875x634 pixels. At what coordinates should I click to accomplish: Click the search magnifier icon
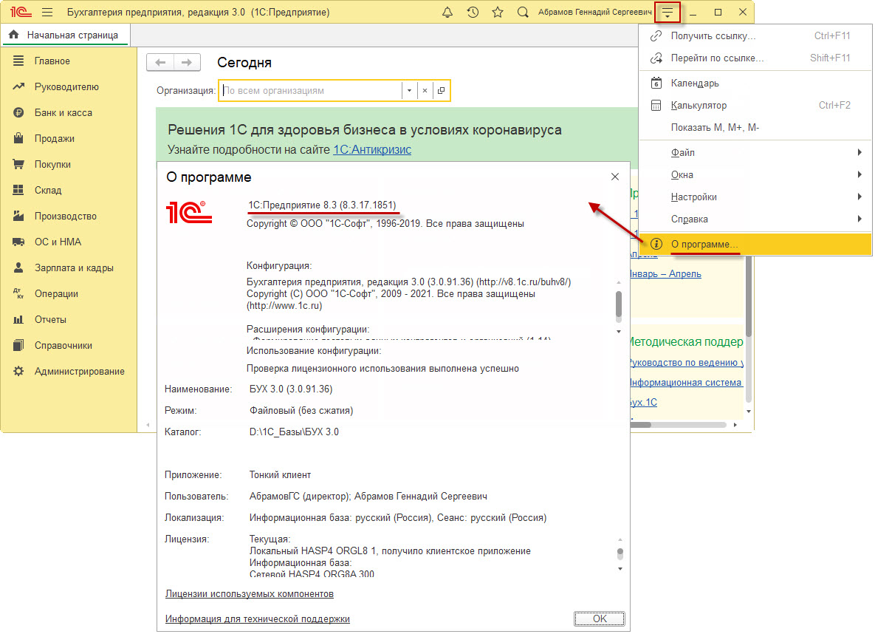coord(523,13)
